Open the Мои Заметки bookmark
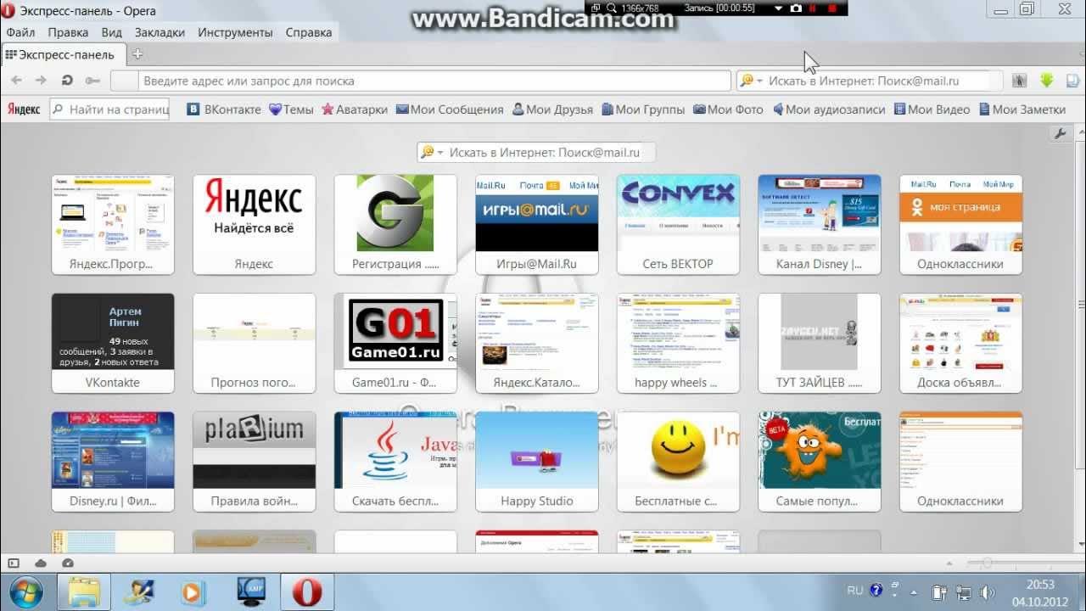The width and height of the screenshot is (1086, 611). tap(1022, 109)
